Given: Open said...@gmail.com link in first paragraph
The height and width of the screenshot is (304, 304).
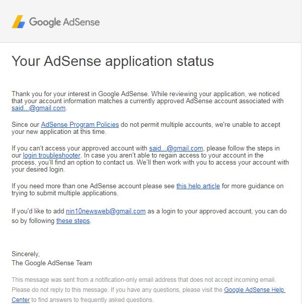Looking at the screenshot, I should (x=39, y=108).
